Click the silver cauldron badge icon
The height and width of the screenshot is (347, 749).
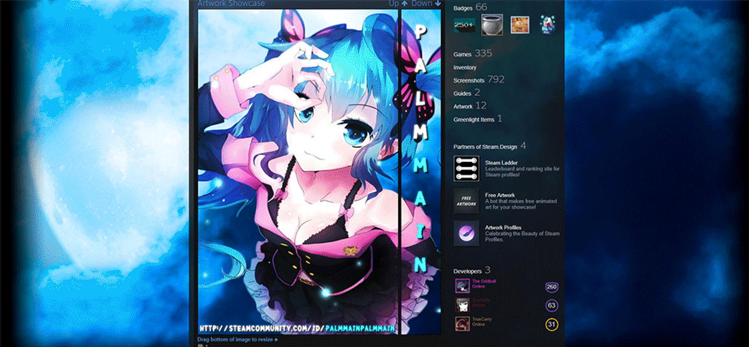tap(492, 25)
